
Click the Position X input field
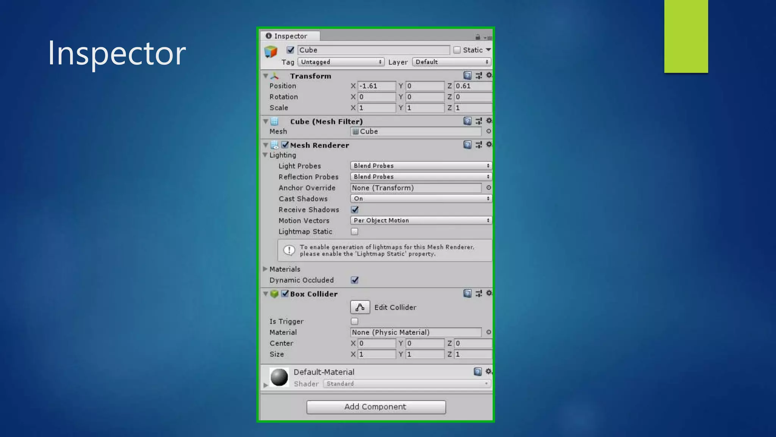376,86
